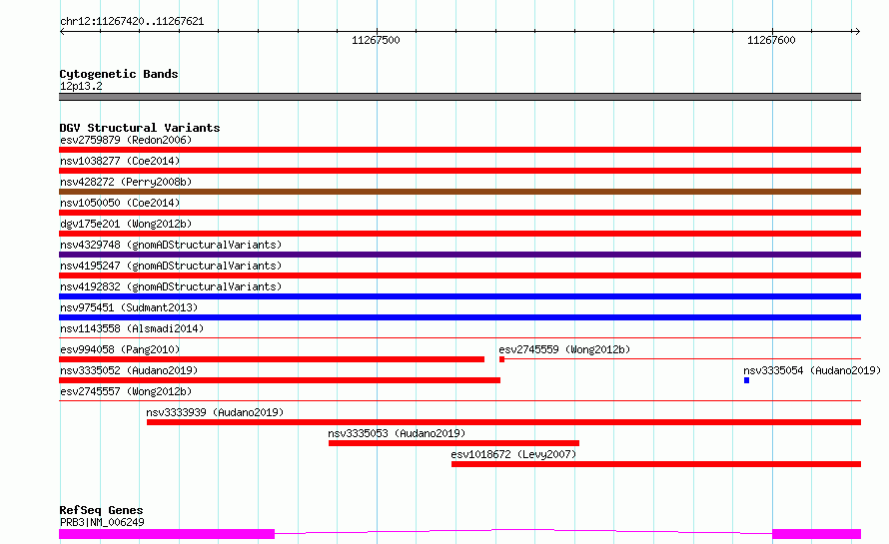This screenshot has width=889, height=544.
Task: Click variant label nsv4329748 (gnomADStructuralVariants)
Action: (x=171, y=245)
